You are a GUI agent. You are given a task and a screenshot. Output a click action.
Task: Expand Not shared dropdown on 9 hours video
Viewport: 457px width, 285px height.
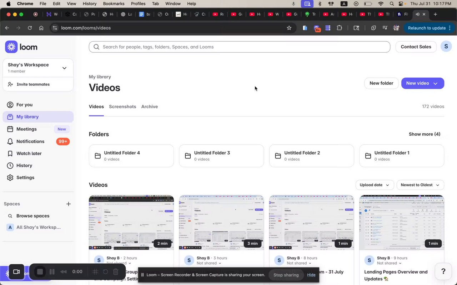click(x=389, y=263)
